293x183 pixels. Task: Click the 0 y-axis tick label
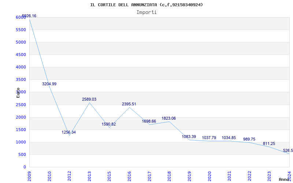coord(25,167)
